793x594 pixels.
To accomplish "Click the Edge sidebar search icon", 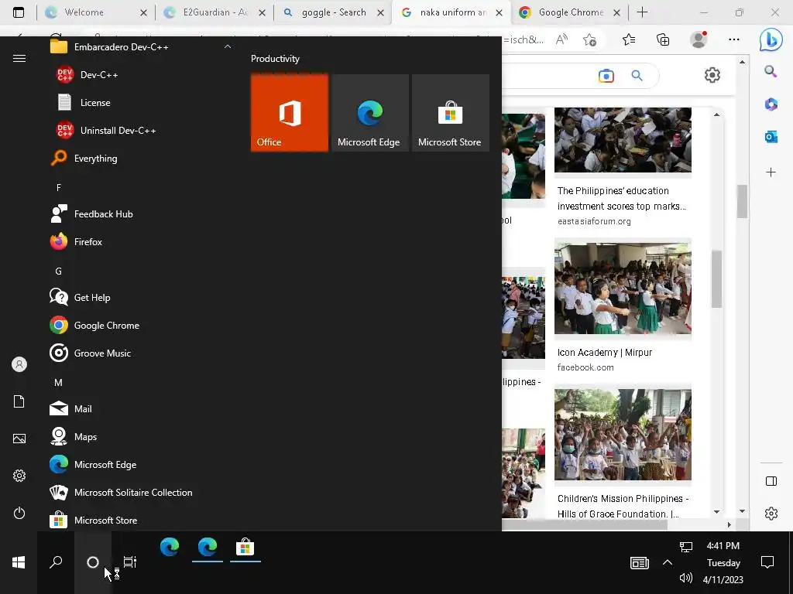I will point(771,71).
